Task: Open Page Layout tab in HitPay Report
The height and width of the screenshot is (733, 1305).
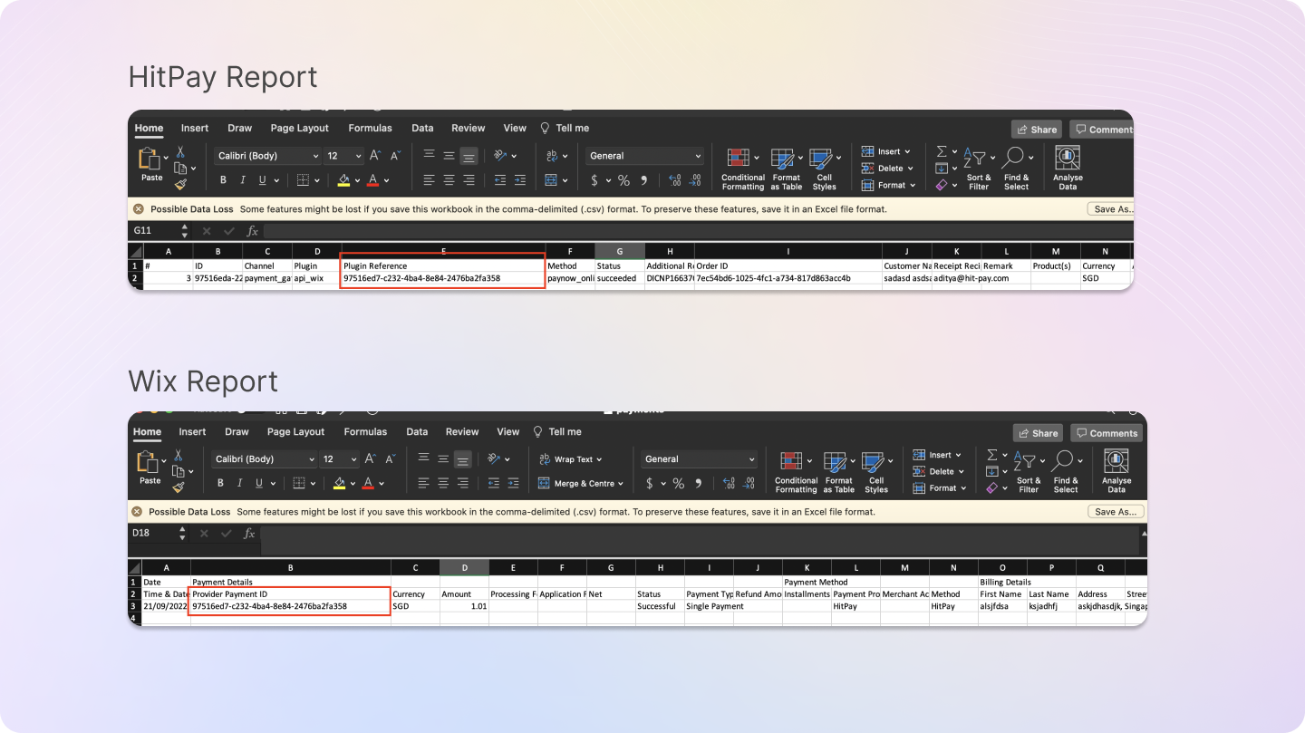Action: click(x=300, y=129)
